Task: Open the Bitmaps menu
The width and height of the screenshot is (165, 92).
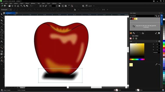Action: coord(33,3)
